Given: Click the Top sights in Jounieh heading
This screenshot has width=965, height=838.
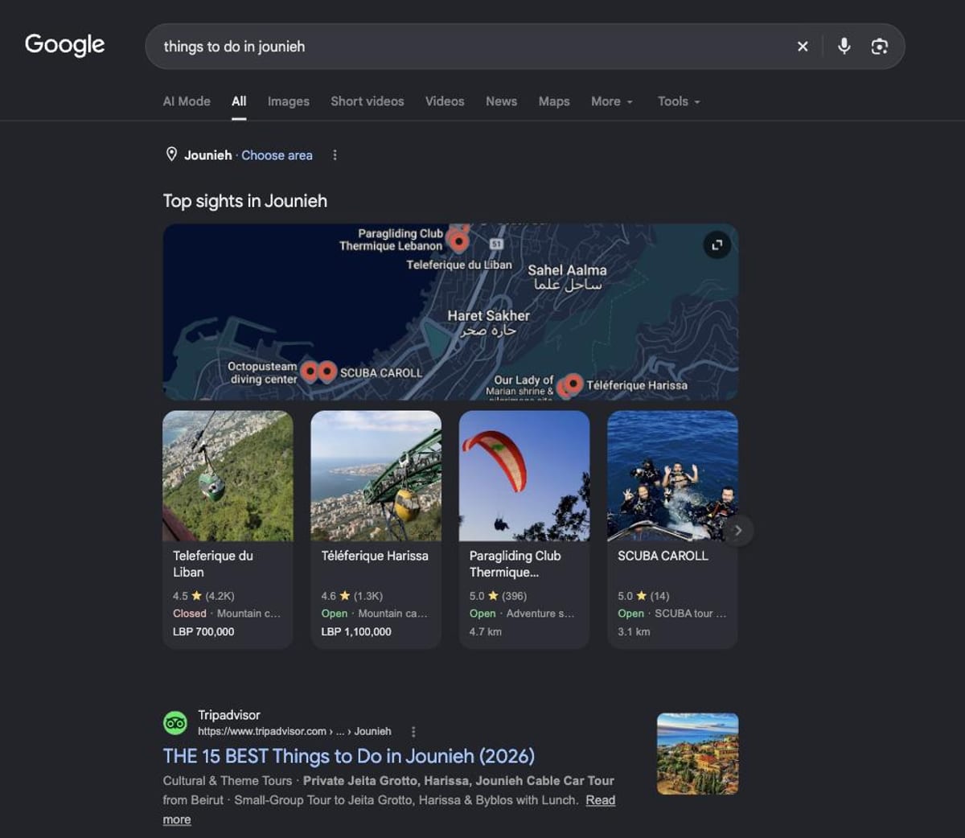Looking at the screenshot, I should pyautogui.click(x=245, y=201).
